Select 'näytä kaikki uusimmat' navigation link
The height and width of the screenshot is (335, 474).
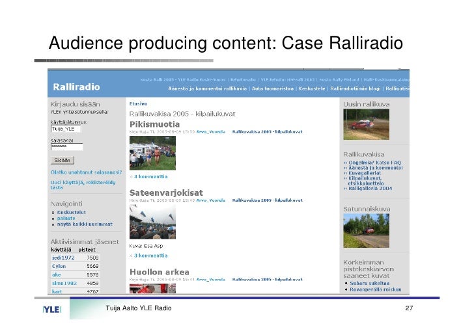click(x=84, y=224)
